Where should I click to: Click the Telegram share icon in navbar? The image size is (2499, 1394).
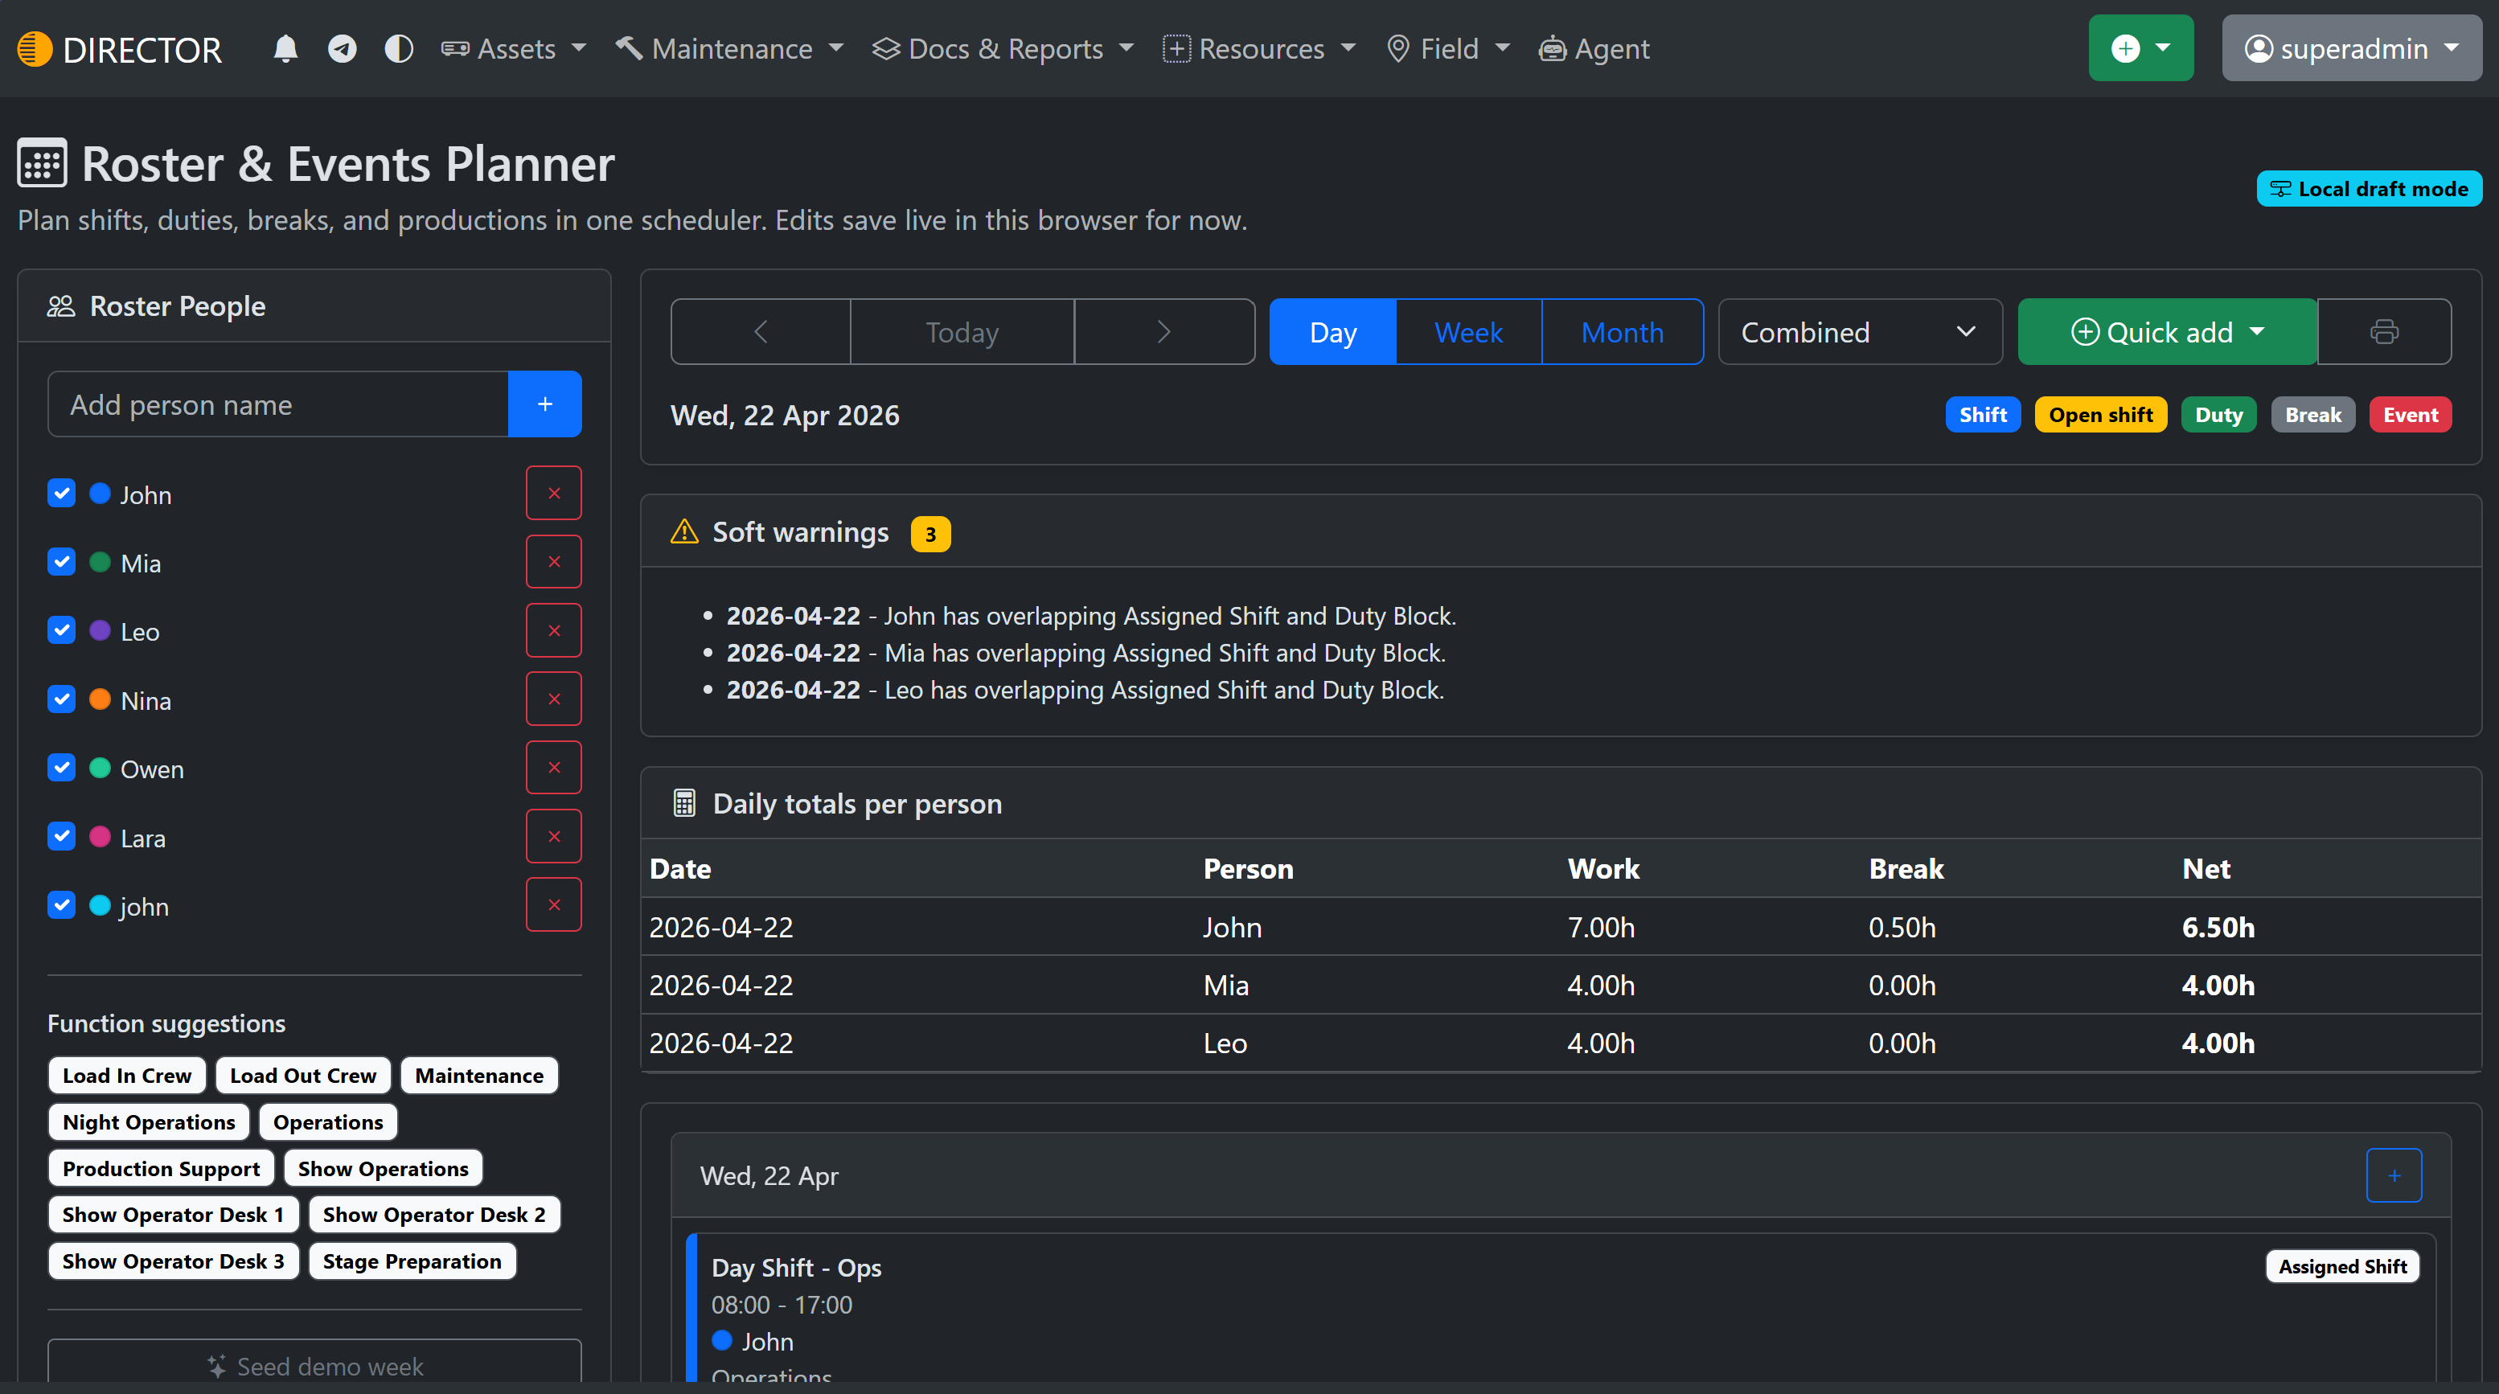click(342, 47)
